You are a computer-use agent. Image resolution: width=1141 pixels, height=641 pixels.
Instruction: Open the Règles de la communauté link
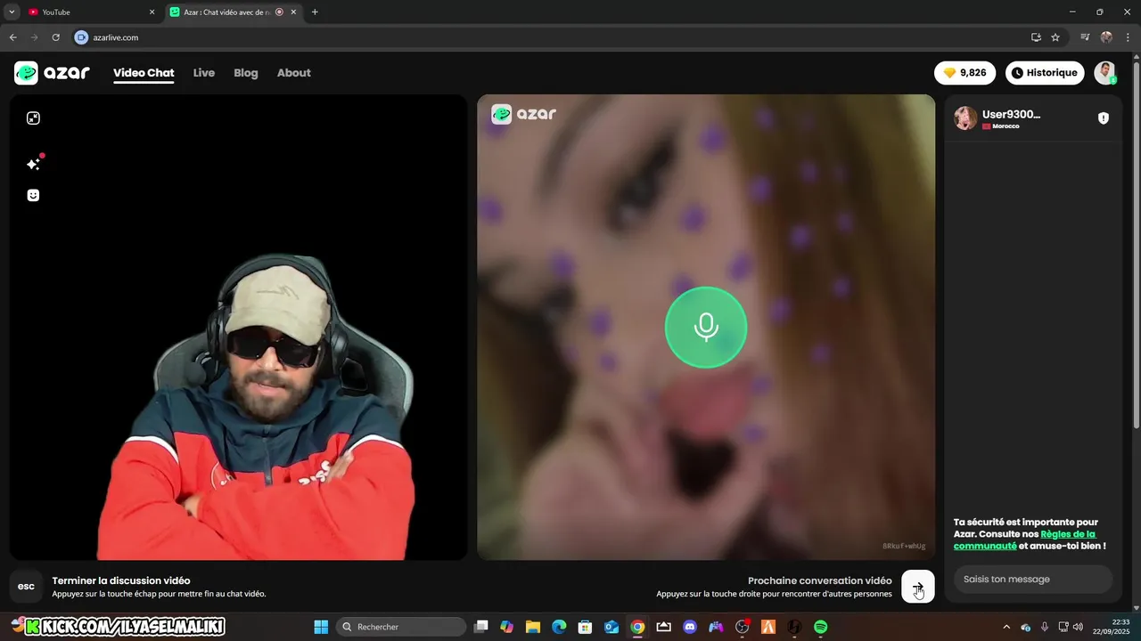coord(1025,540)
